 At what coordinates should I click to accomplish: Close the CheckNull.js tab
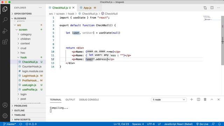[73, 8]
